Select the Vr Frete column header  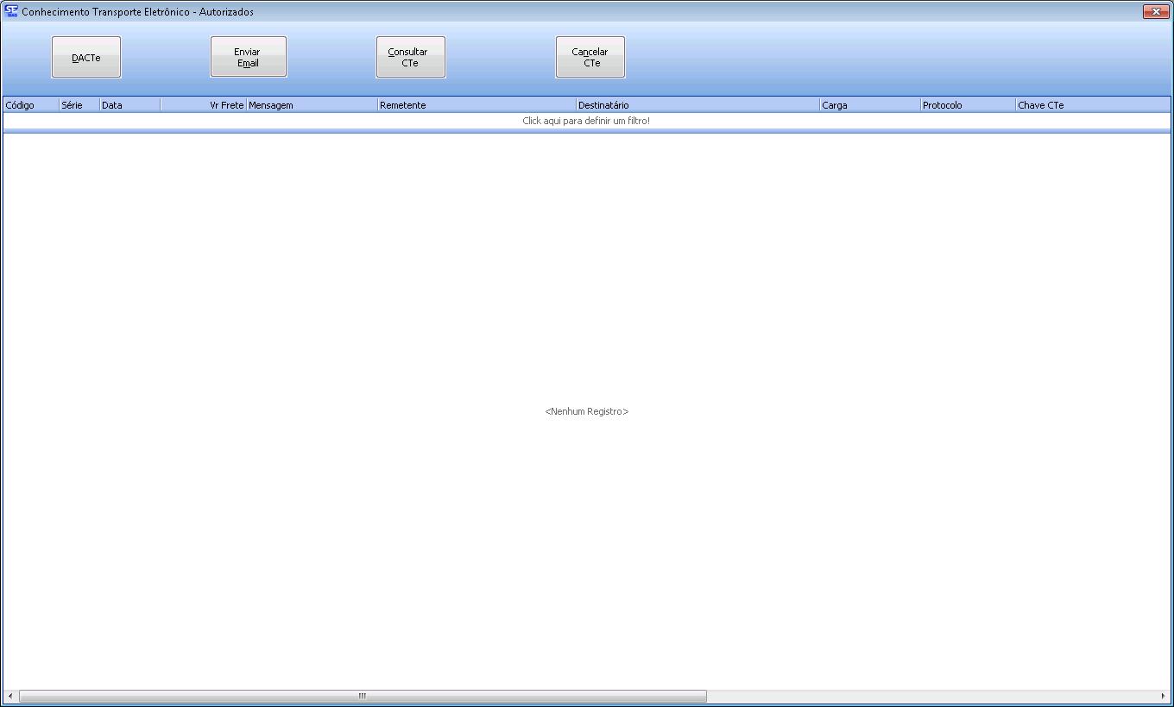[x=204, y=105]
